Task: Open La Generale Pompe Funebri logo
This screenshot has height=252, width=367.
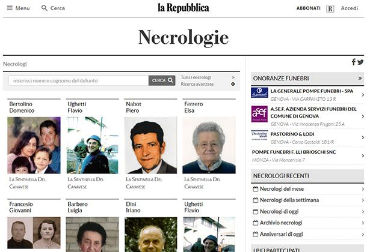Action: (259, 92)
